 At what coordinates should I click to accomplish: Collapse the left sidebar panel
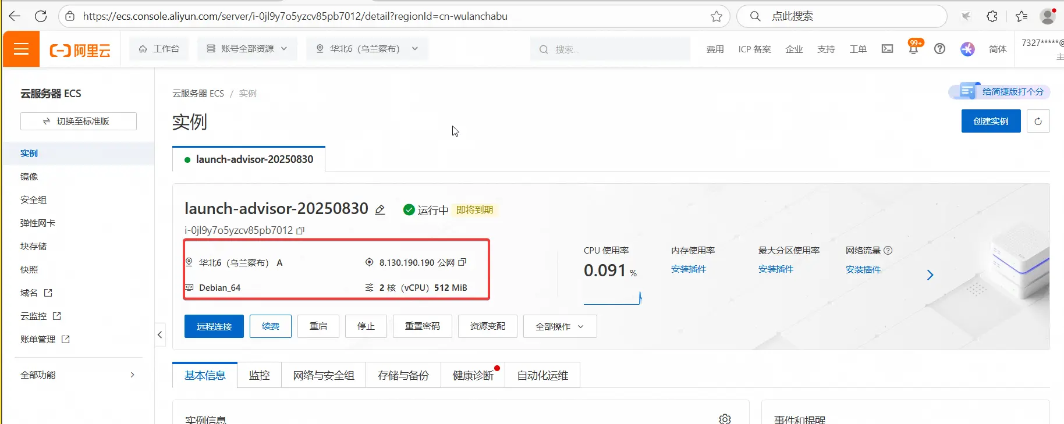pos(160,335)
